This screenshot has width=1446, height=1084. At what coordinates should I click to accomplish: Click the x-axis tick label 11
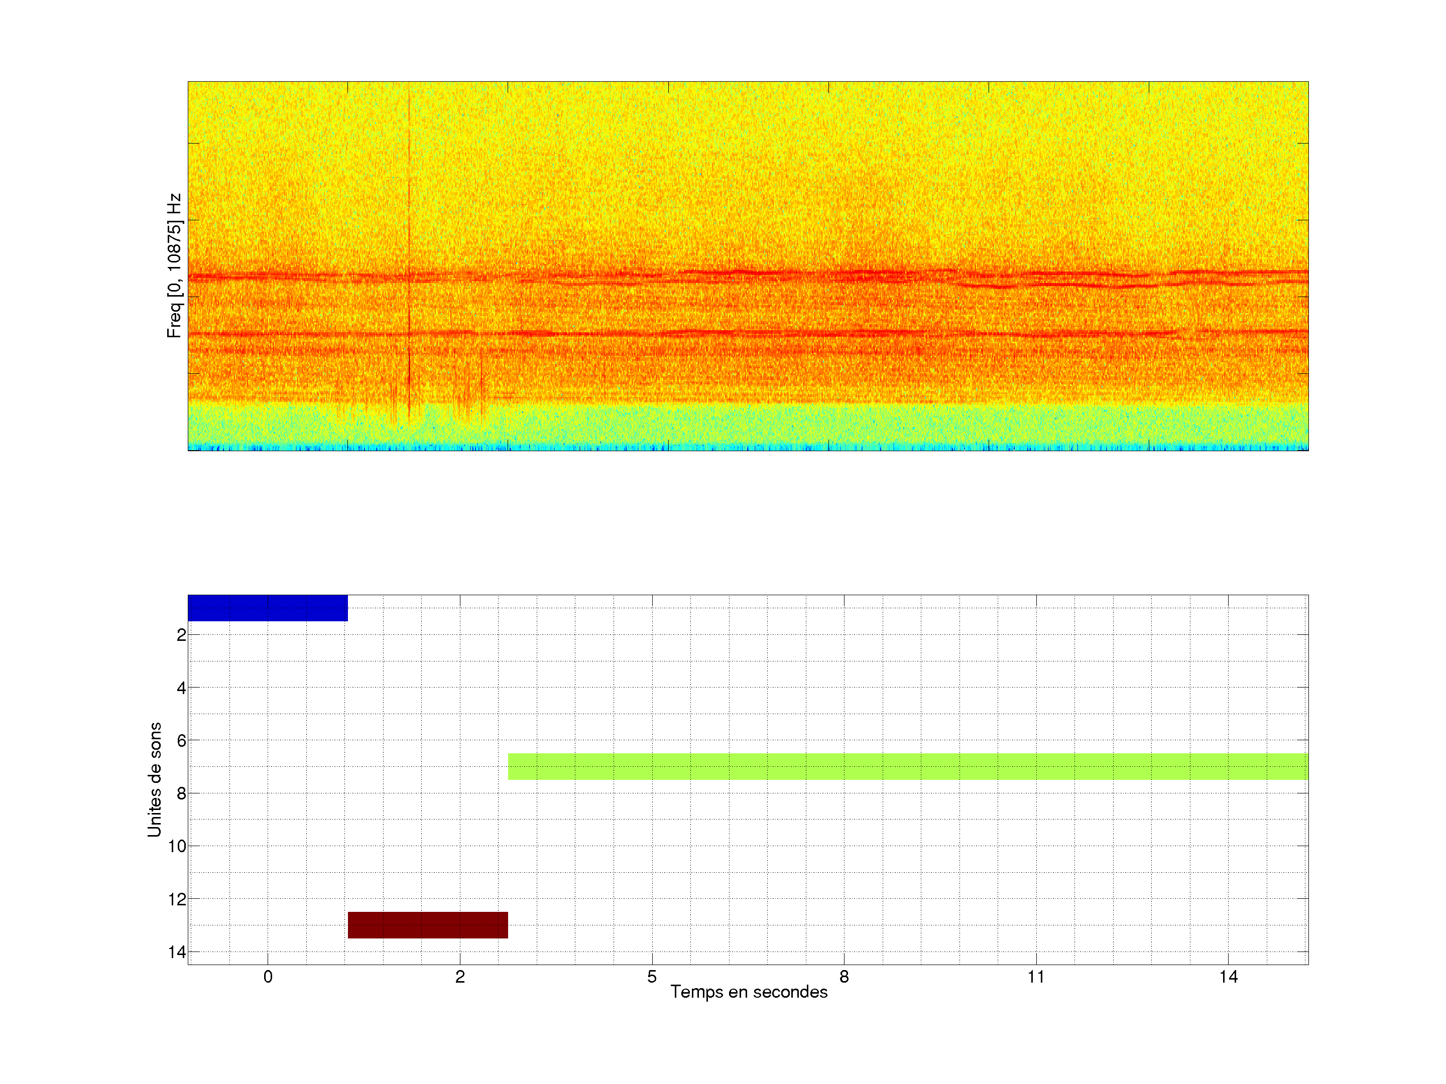[1035, 977]
